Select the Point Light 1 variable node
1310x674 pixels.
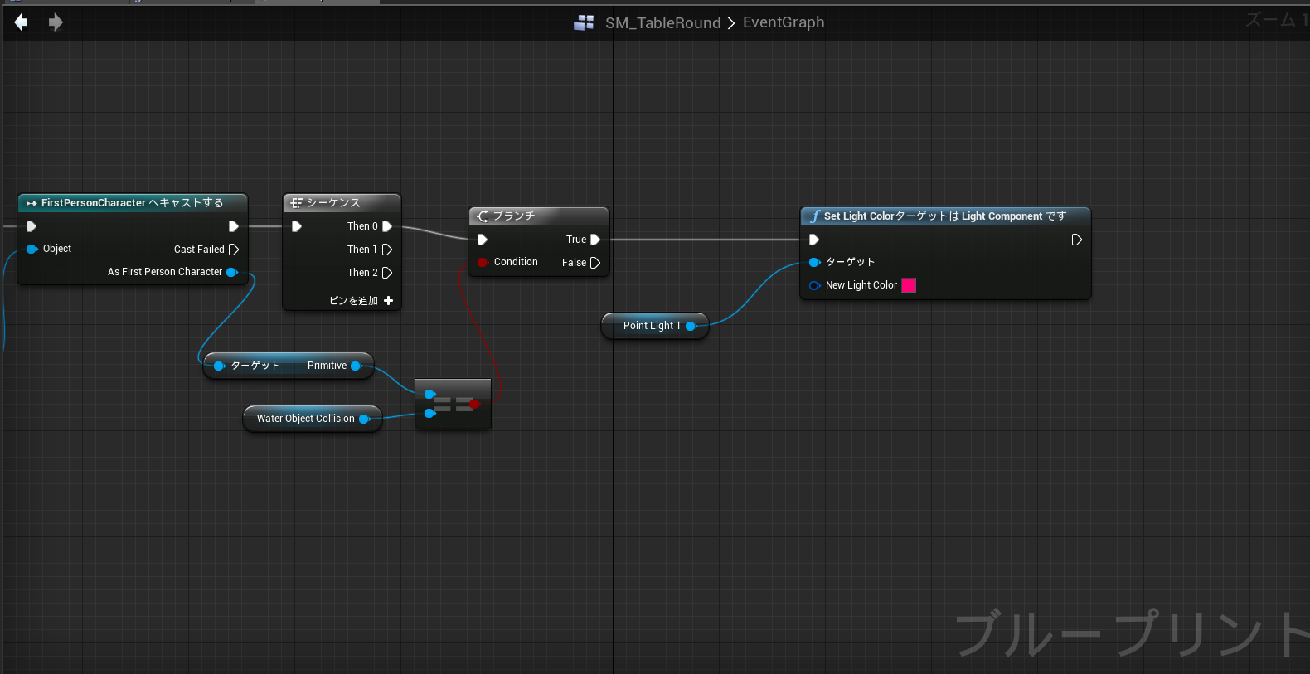click(x=654, y=326)
